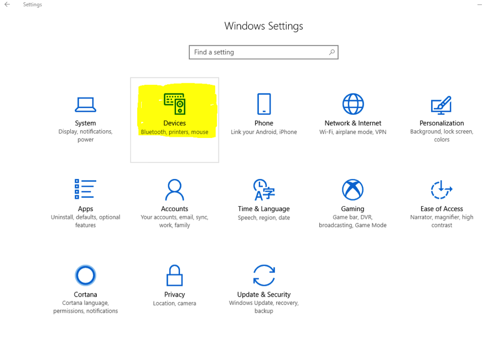Click the Apps list icon
498x342 pixels.
coord(85,190)
